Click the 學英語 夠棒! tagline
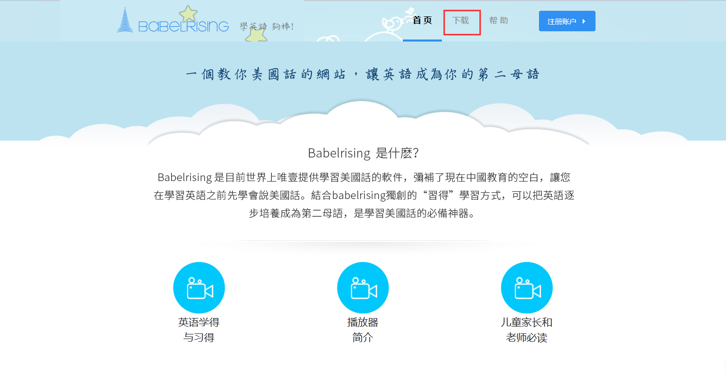This screenshot has height=377, width=726. click(267, 26)
